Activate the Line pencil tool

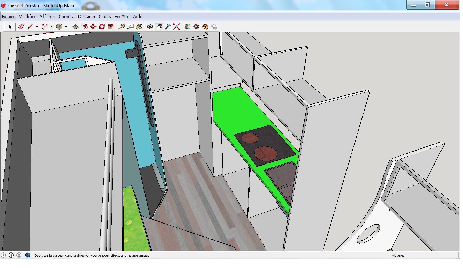[x=30, y=27]
